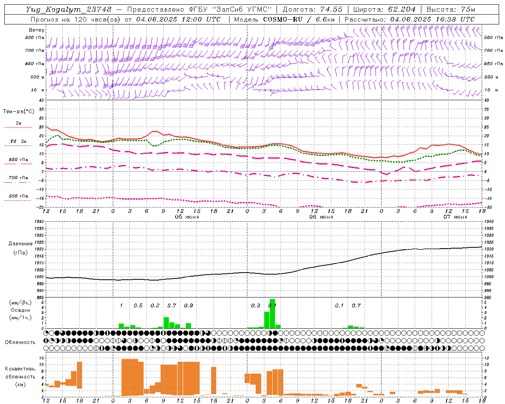
Task: Click the tallest green precipitation bar
Action: pos(272,314)
